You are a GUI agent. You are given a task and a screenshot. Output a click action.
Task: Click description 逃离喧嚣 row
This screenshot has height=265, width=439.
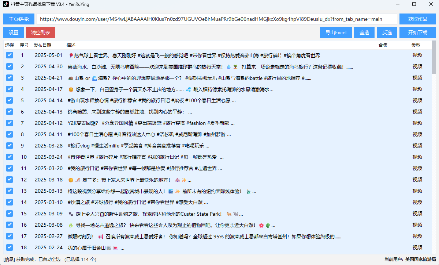[x=130, y=112]
